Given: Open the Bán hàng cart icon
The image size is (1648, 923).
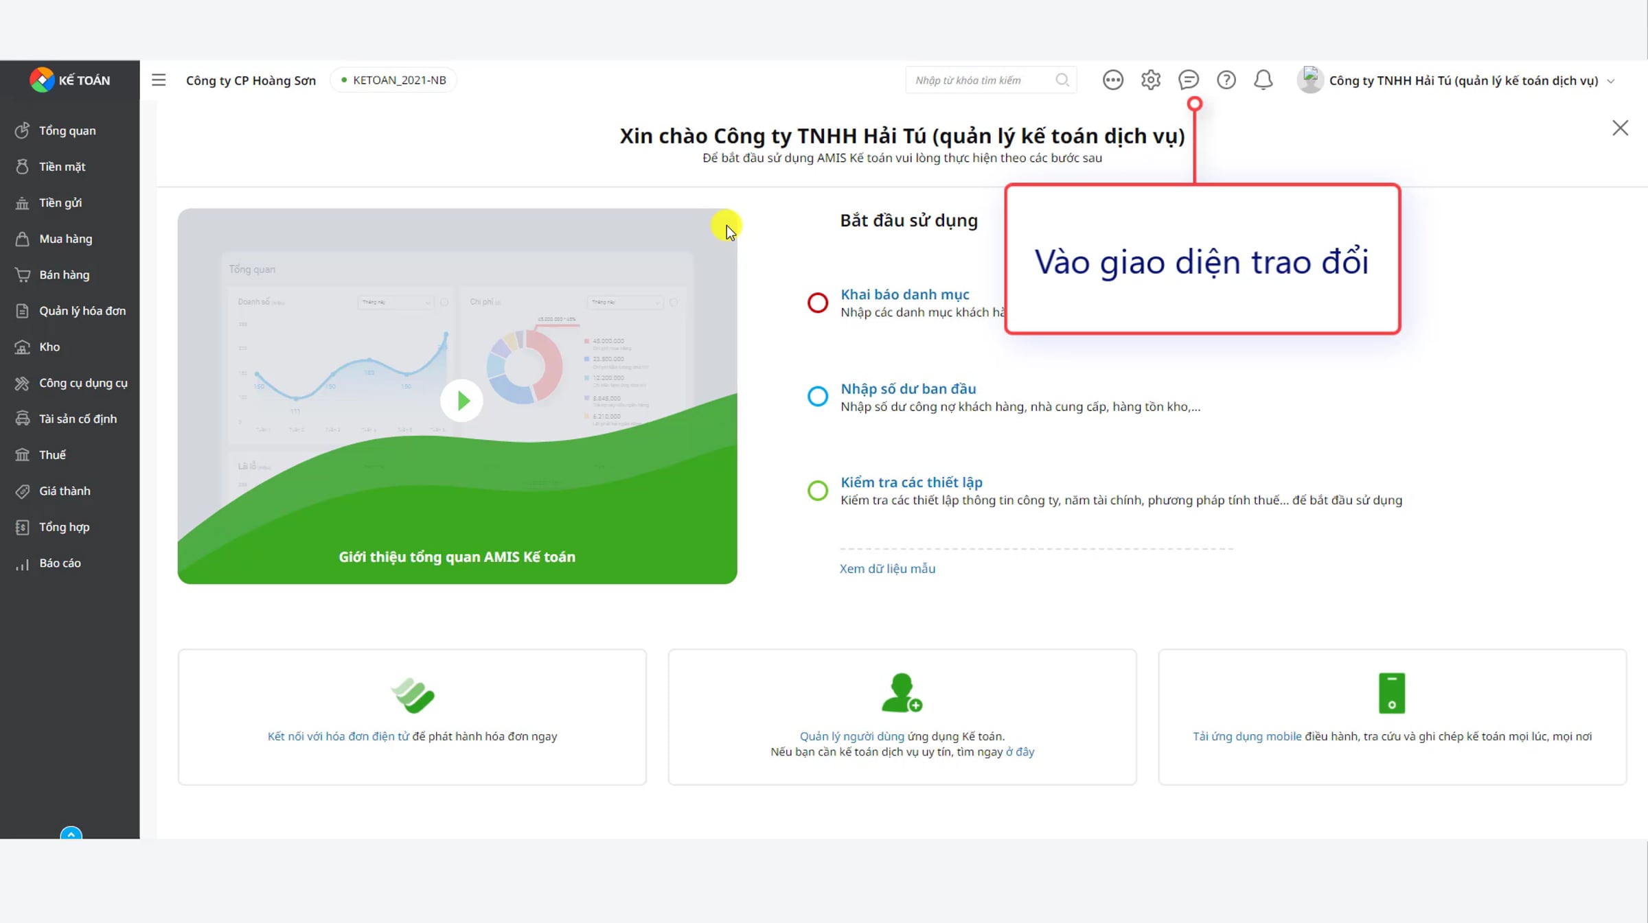Looking at the screenshot, I should (x=22, y=274).
